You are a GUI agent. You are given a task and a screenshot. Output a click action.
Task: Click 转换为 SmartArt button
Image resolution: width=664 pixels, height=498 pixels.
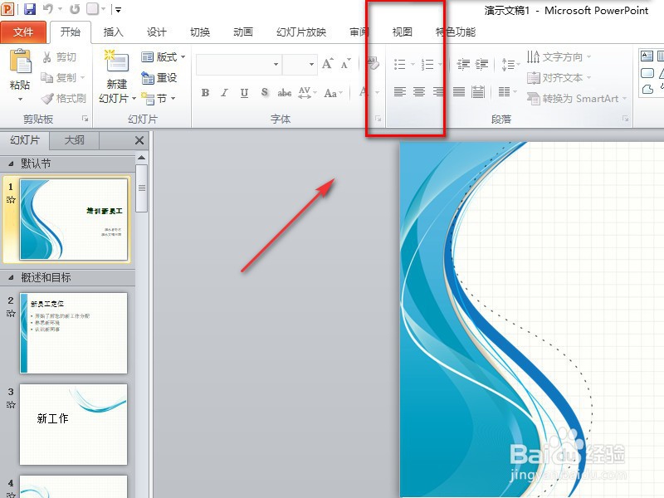pos(577,98)
